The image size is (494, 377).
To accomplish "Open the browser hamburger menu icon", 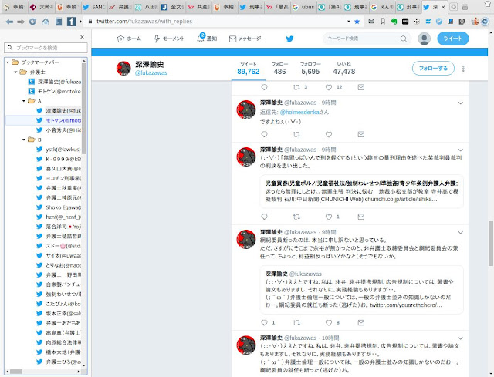I will 465,7.
